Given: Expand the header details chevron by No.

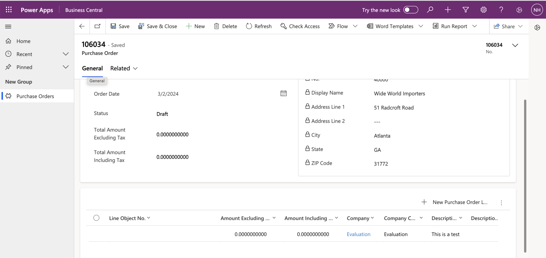Looking at the screenshot, I should [x=515, y=45].
